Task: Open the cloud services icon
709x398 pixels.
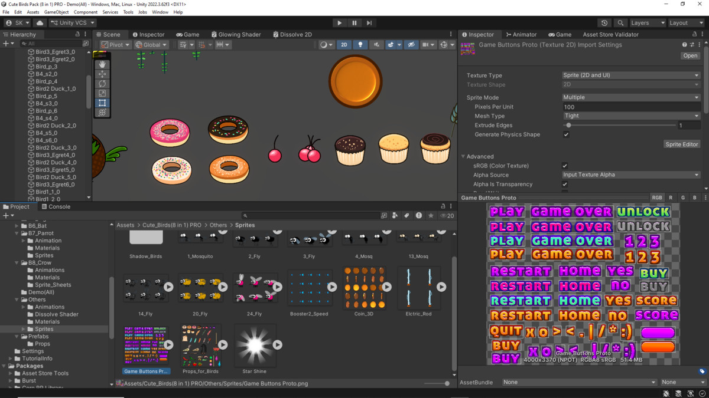Action: pos(40,23)
